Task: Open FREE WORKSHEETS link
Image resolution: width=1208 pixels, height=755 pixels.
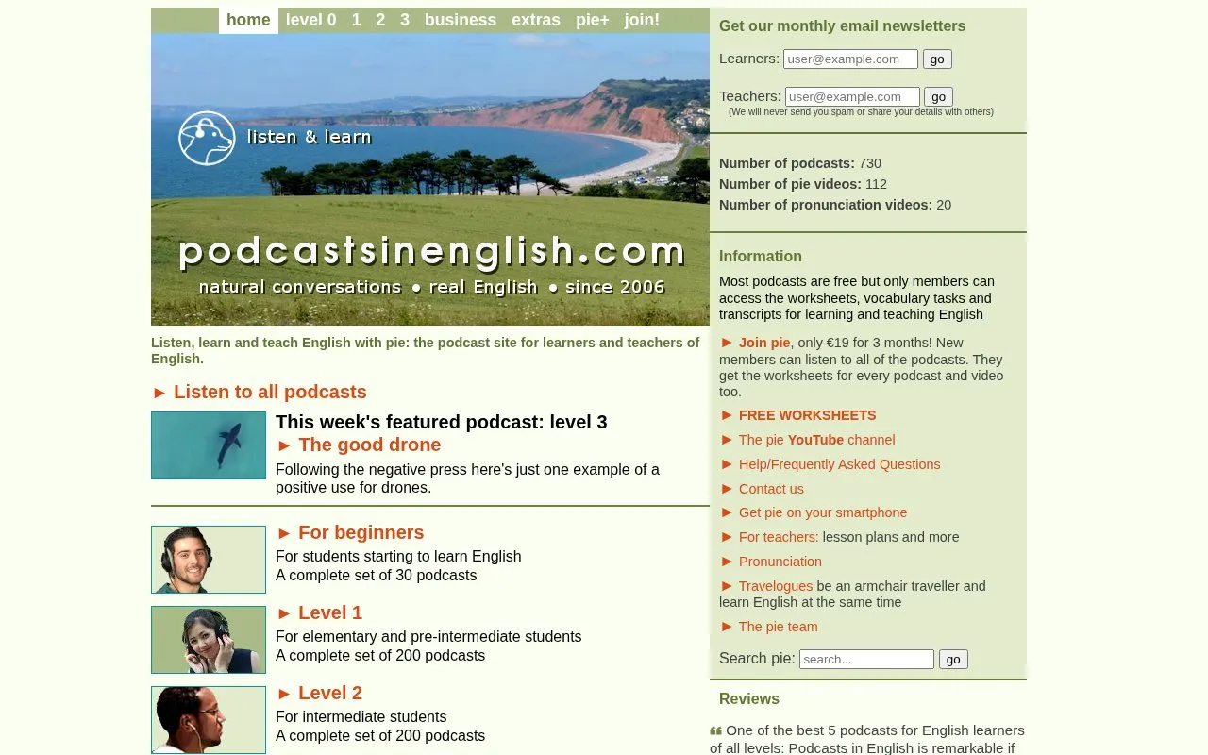Action: (x=807, y=415)
